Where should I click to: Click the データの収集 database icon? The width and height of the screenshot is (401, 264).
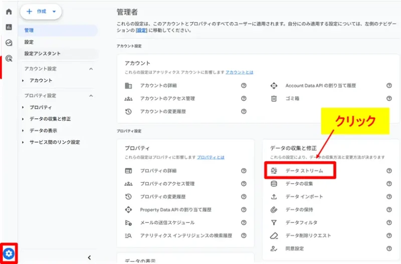click(274, 184)
